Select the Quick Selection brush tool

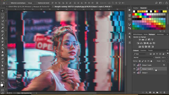[x=2, y=21]
